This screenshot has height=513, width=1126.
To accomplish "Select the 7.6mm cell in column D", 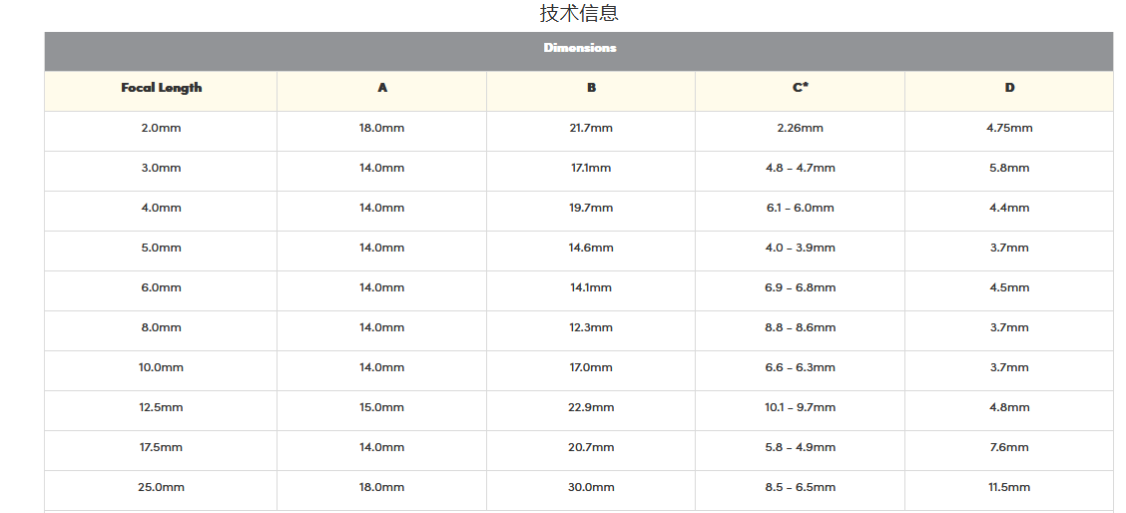I will pos(1009,447).
